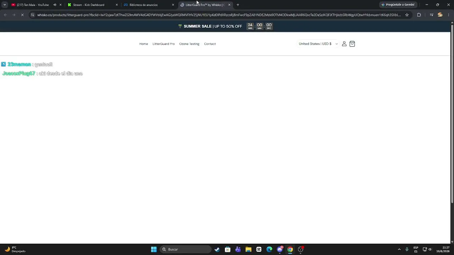Stop loading the page with the X button
This screenshot has height=255, width=454.
pyautogui.click(x=22, y=15)
